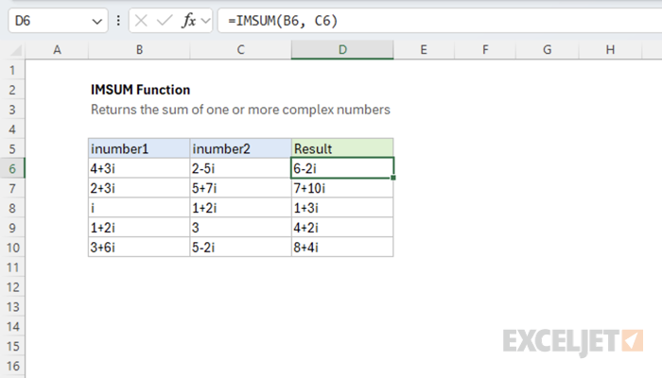The image size is (662, 378).
Task: Select row 3 header
Action: 12,110
